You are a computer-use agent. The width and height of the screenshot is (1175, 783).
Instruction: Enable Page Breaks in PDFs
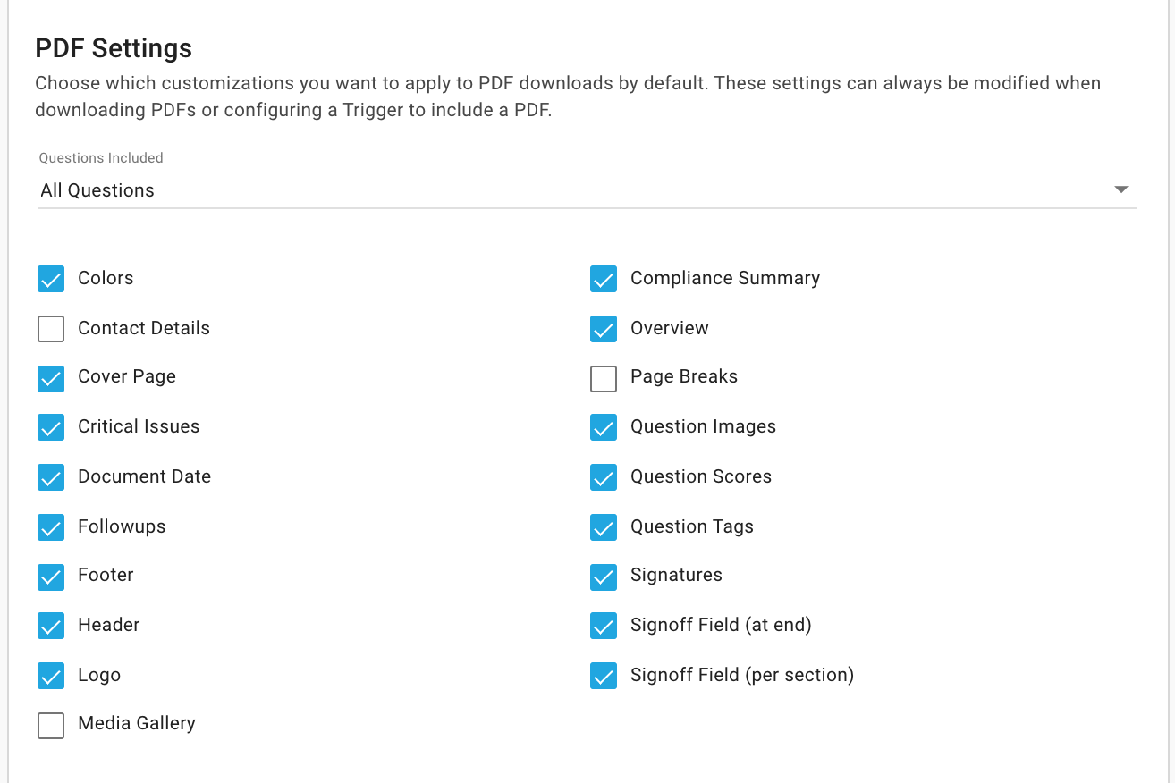(x=604, y=378)
